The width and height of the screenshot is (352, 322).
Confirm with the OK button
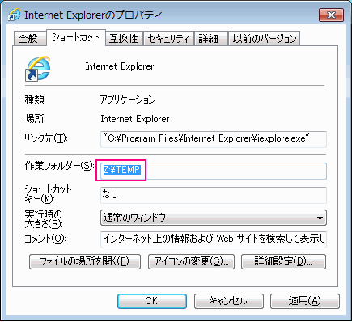click(152, 301)
